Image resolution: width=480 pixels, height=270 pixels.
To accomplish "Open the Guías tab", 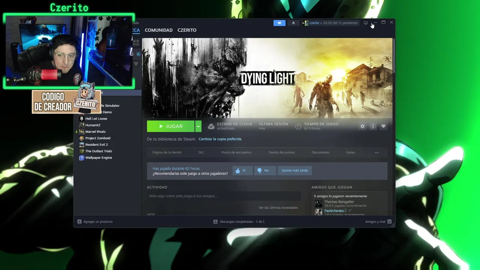I will point(351,152).
